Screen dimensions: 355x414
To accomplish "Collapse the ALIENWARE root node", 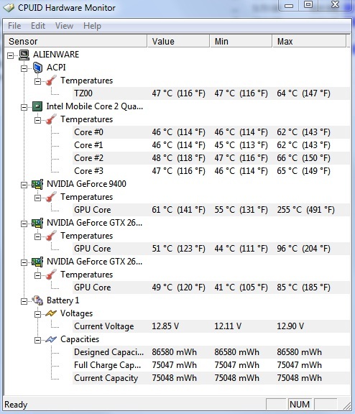I will 10,55.
